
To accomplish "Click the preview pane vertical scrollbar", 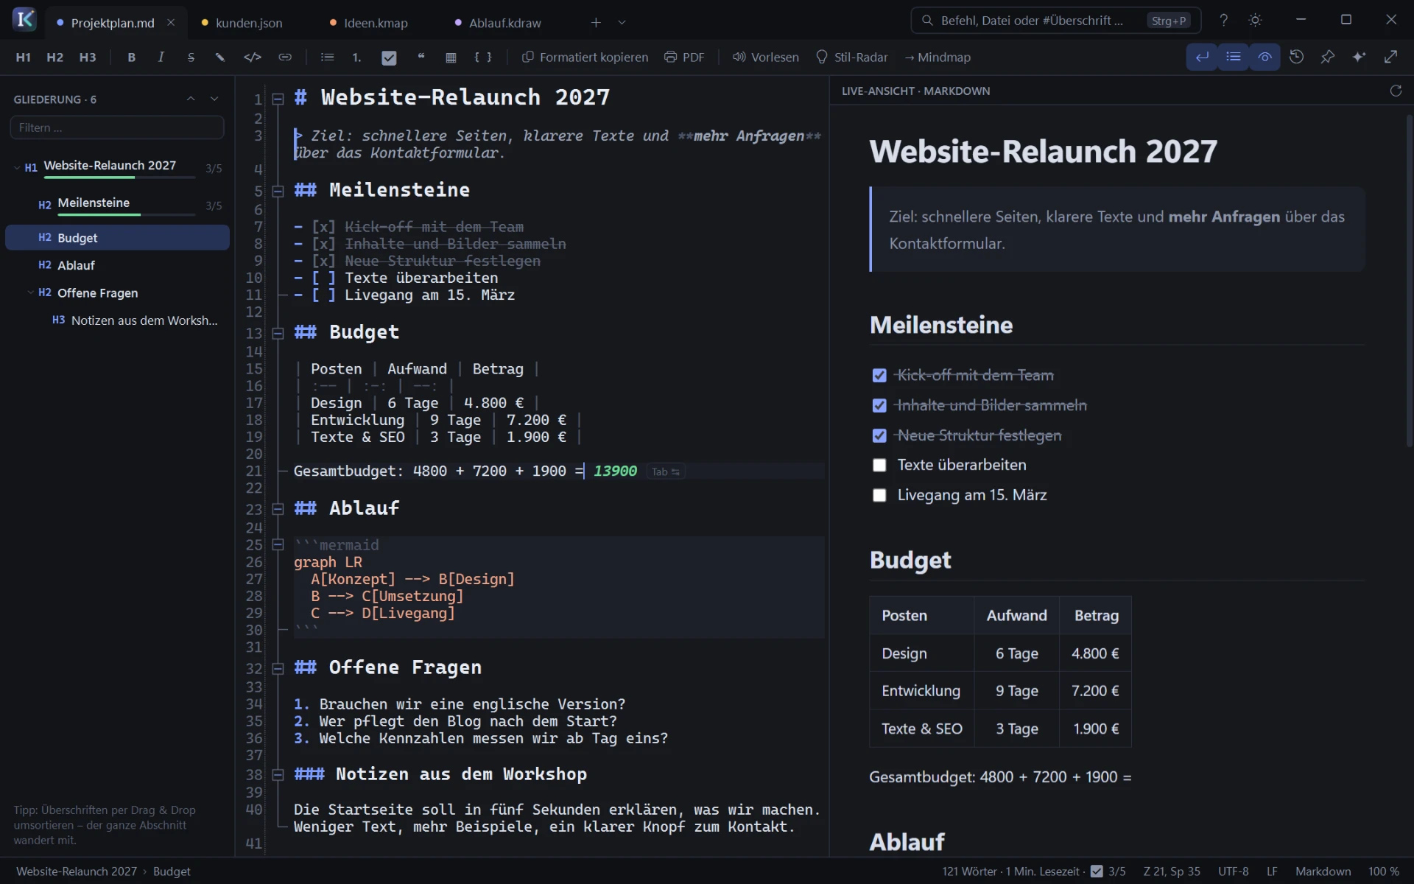I will 1410,280.
